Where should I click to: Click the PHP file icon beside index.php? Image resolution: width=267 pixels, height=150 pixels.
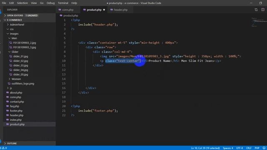(8, 120)
